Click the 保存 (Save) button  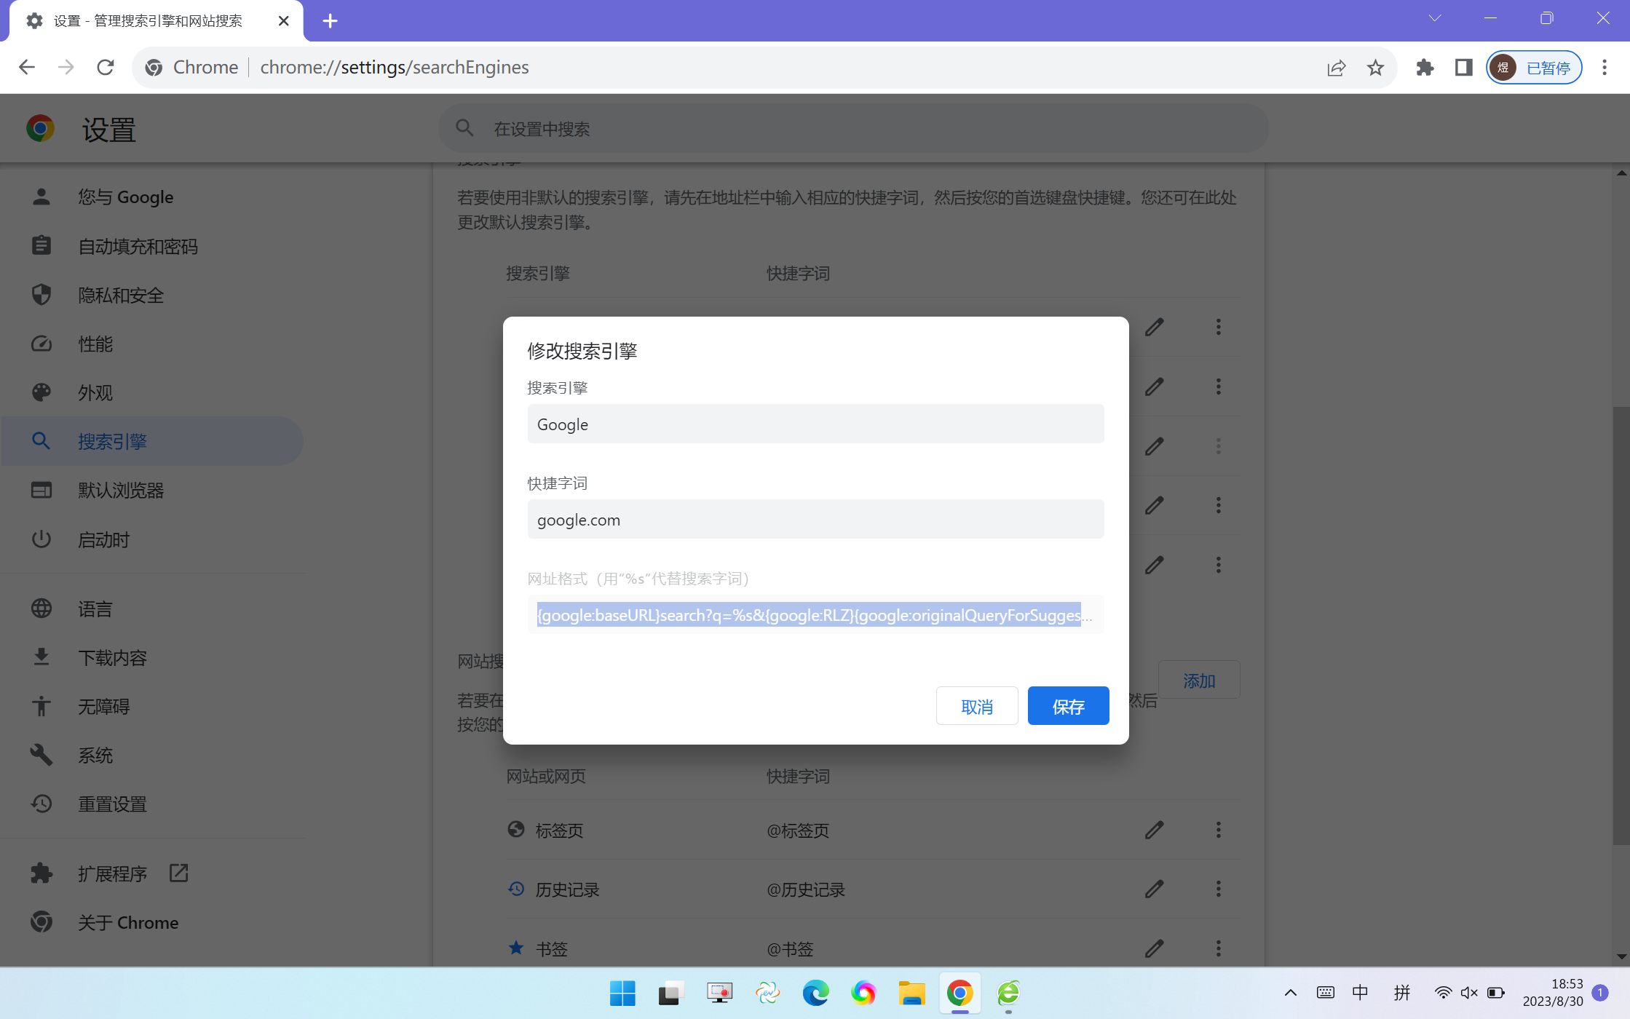[1068, 706]
